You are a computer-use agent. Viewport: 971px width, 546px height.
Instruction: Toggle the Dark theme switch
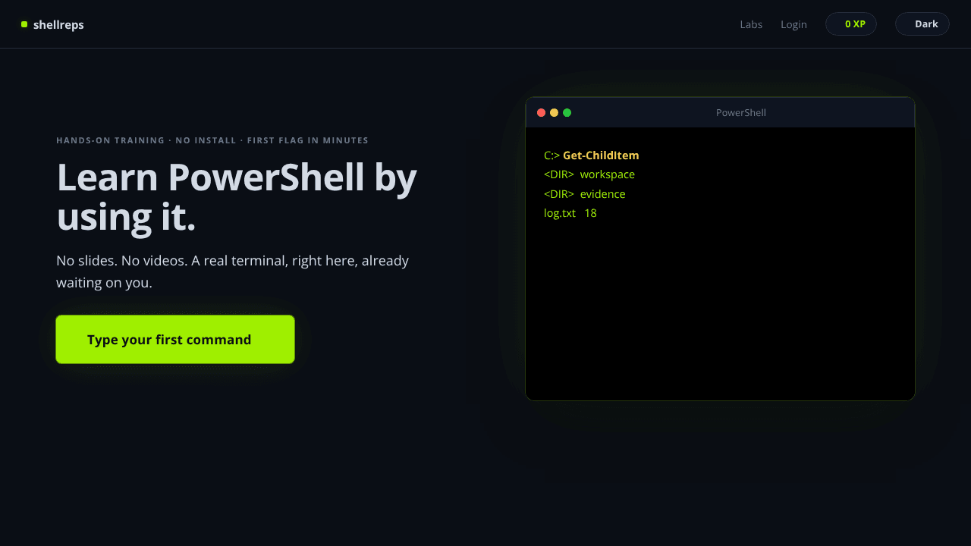[x=922, y=24]
